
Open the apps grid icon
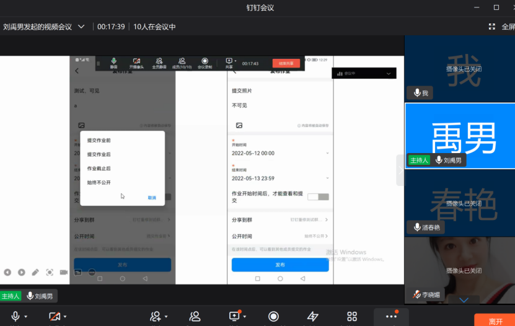tap(352, 316)
